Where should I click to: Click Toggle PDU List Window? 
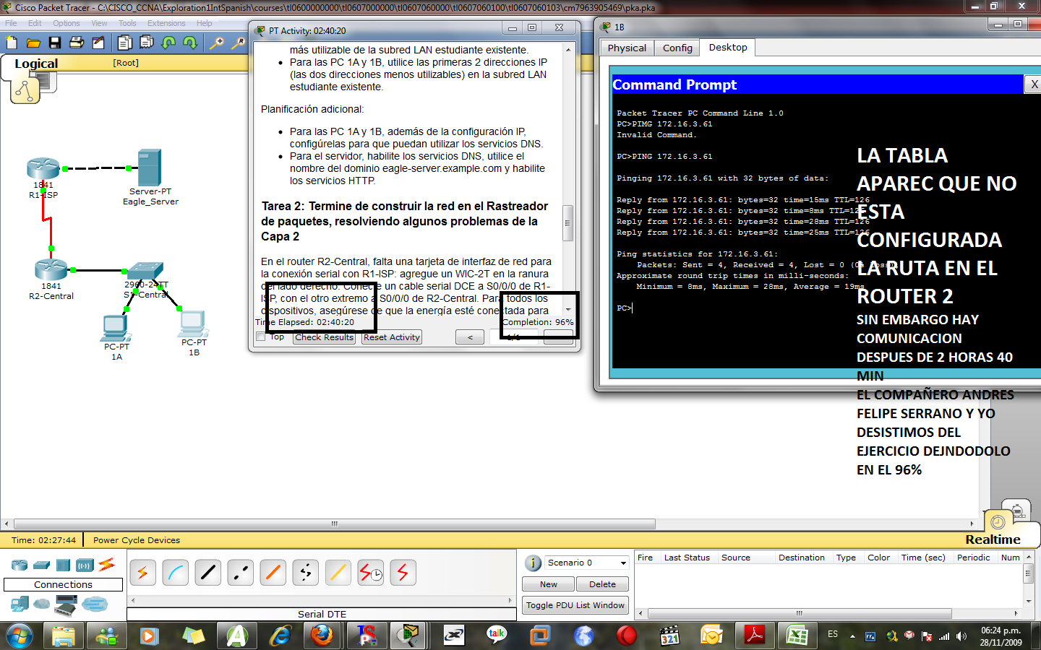(x=575, y=605)
